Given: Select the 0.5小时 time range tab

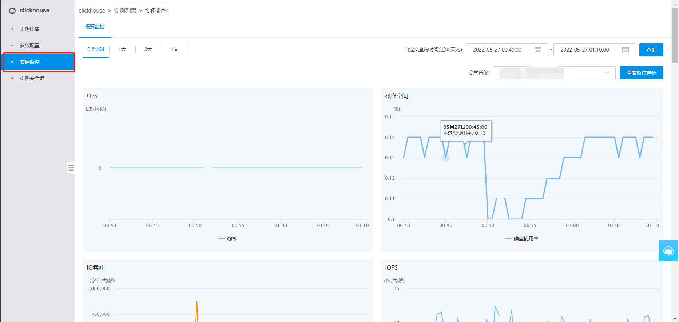Looking at the screenshot, I should click(96, 49).
